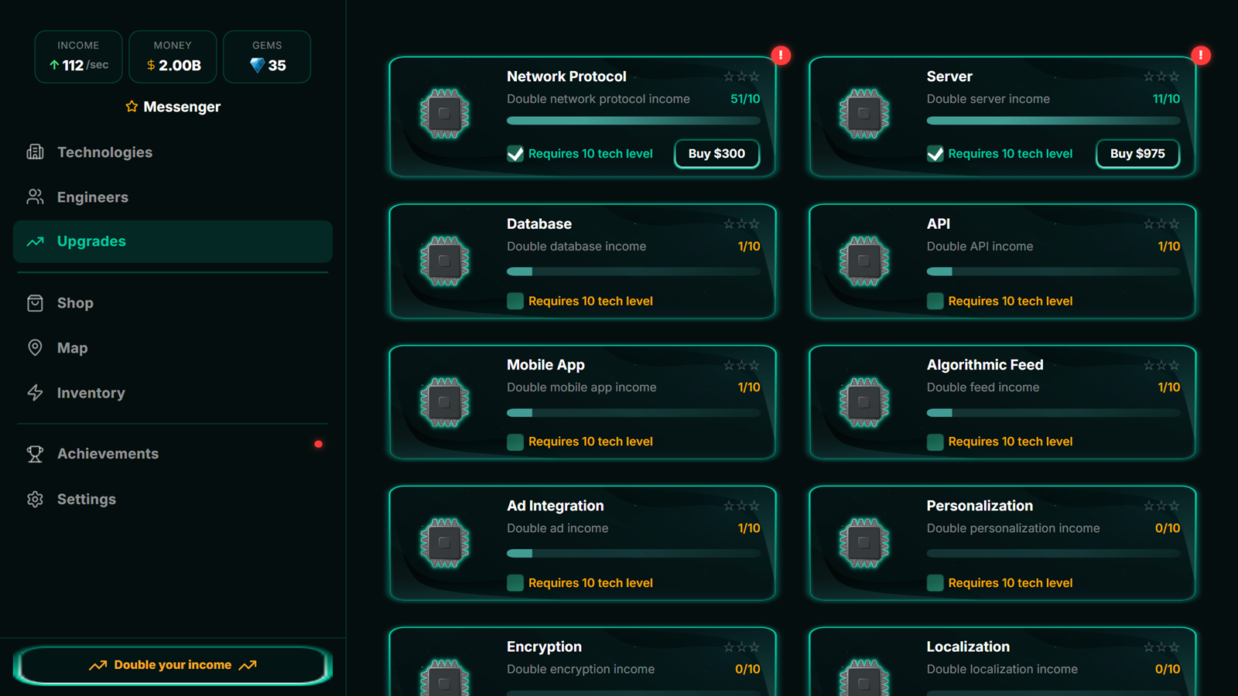This screenshot has width=1238, height=696.
Task: Open the Engineers menu
Action: (173, 197)
